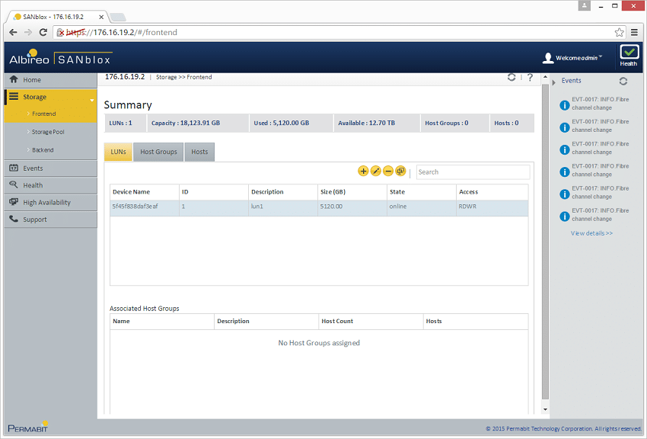Collapse the Storage menu arrow
647x439 pixels.
(x=91, y=100)
